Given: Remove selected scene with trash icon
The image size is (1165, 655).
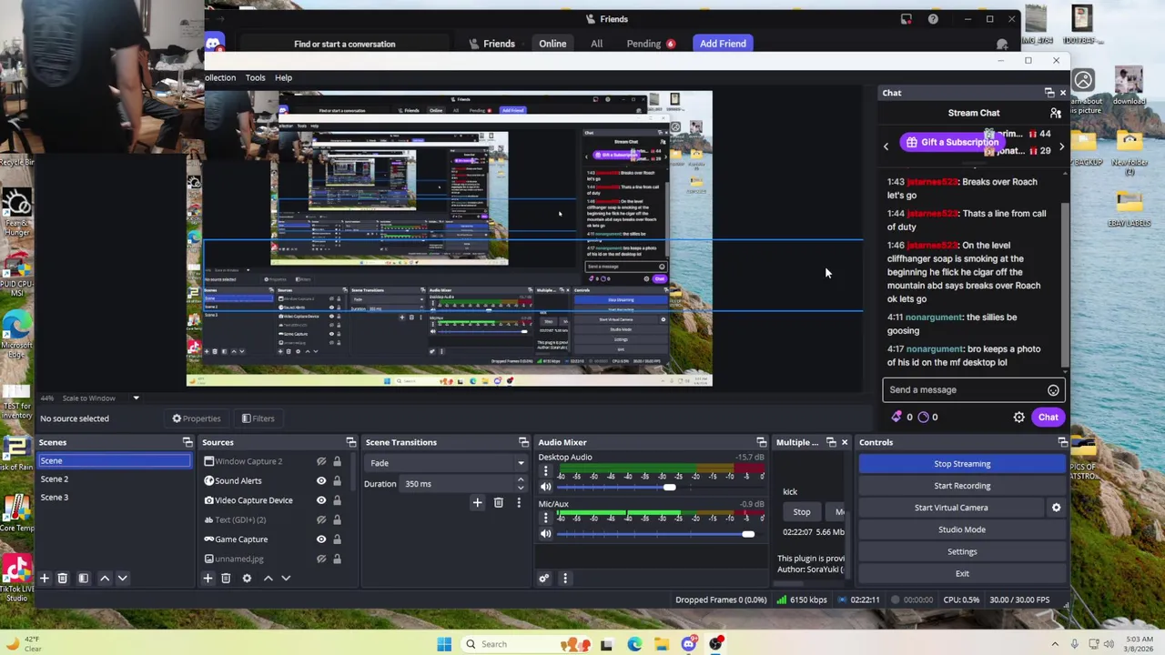Looking at the screenshot, I should (62, 578).
